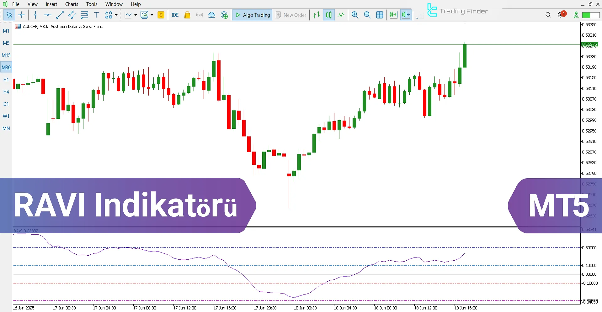Image resolution: width=602 pixels, height=312 pixels.
Task: Zoom out of the chart
Action: pos(367,15)
